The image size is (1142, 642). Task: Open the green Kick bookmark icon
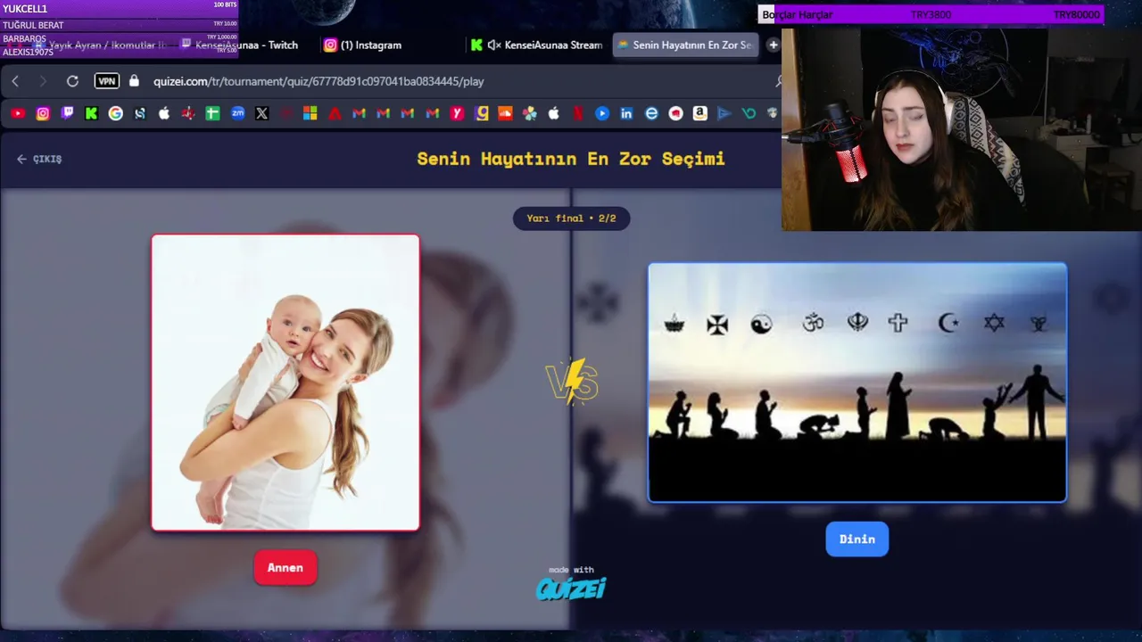(91, 113)
